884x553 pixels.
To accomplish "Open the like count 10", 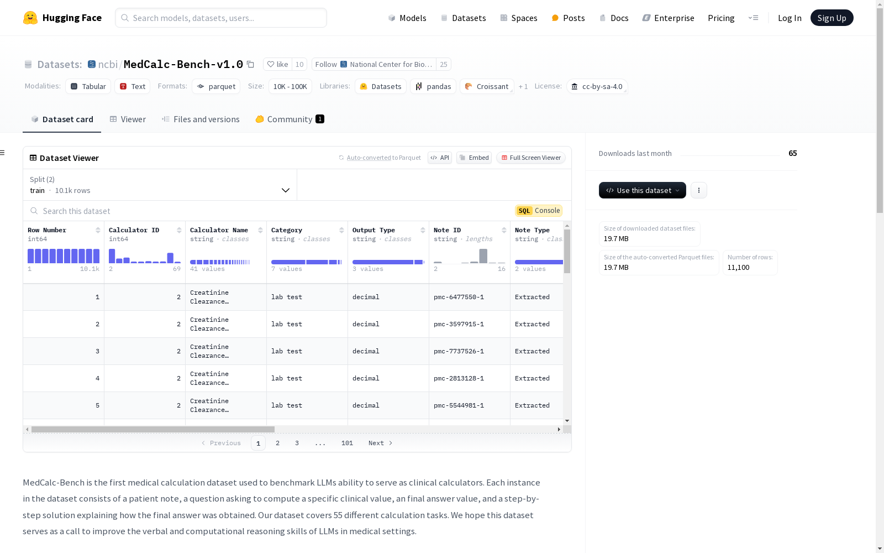I will tap(299, 64).
